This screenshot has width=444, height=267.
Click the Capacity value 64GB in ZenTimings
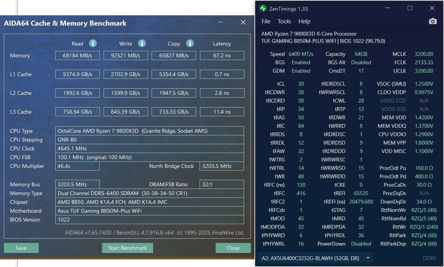(361, 54)
